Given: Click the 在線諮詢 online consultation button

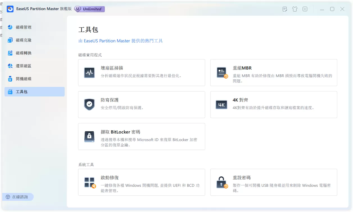Looking at the screenshot, I should click(18, 197).
